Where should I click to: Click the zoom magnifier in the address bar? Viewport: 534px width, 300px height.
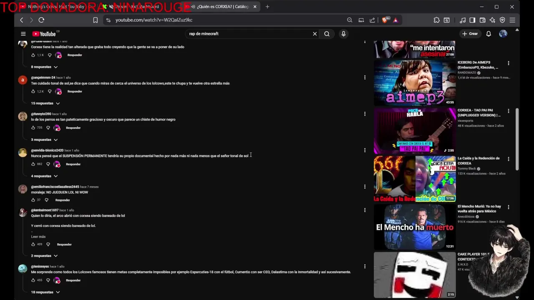coord(350,20)
